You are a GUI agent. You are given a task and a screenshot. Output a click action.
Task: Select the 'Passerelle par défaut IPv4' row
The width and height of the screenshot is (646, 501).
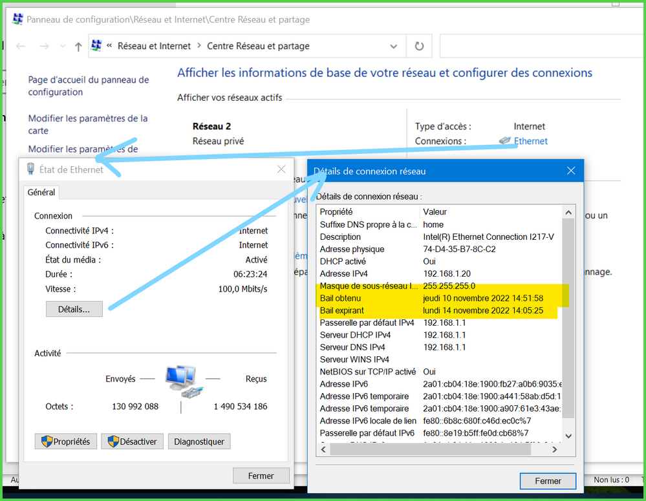(440, 323)
